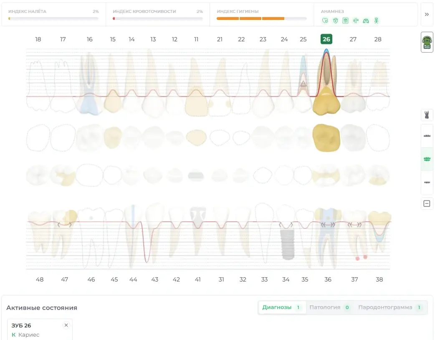Switch to the Диагнозы tab
This screenshot has width=435, height=340.
click(282, 307)
